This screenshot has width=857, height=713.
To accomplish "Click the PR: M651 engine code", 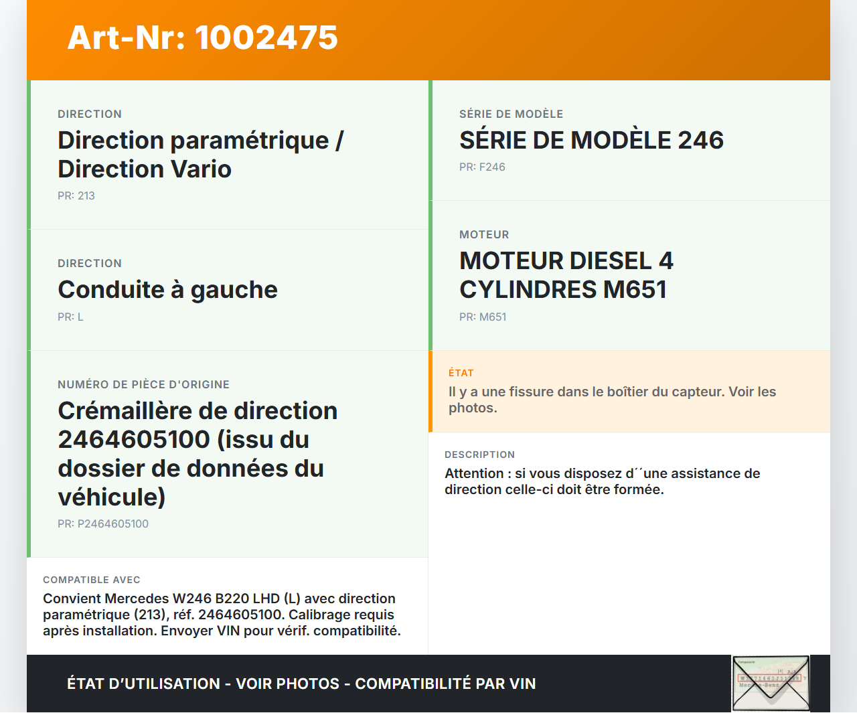I will coord(483,317).
